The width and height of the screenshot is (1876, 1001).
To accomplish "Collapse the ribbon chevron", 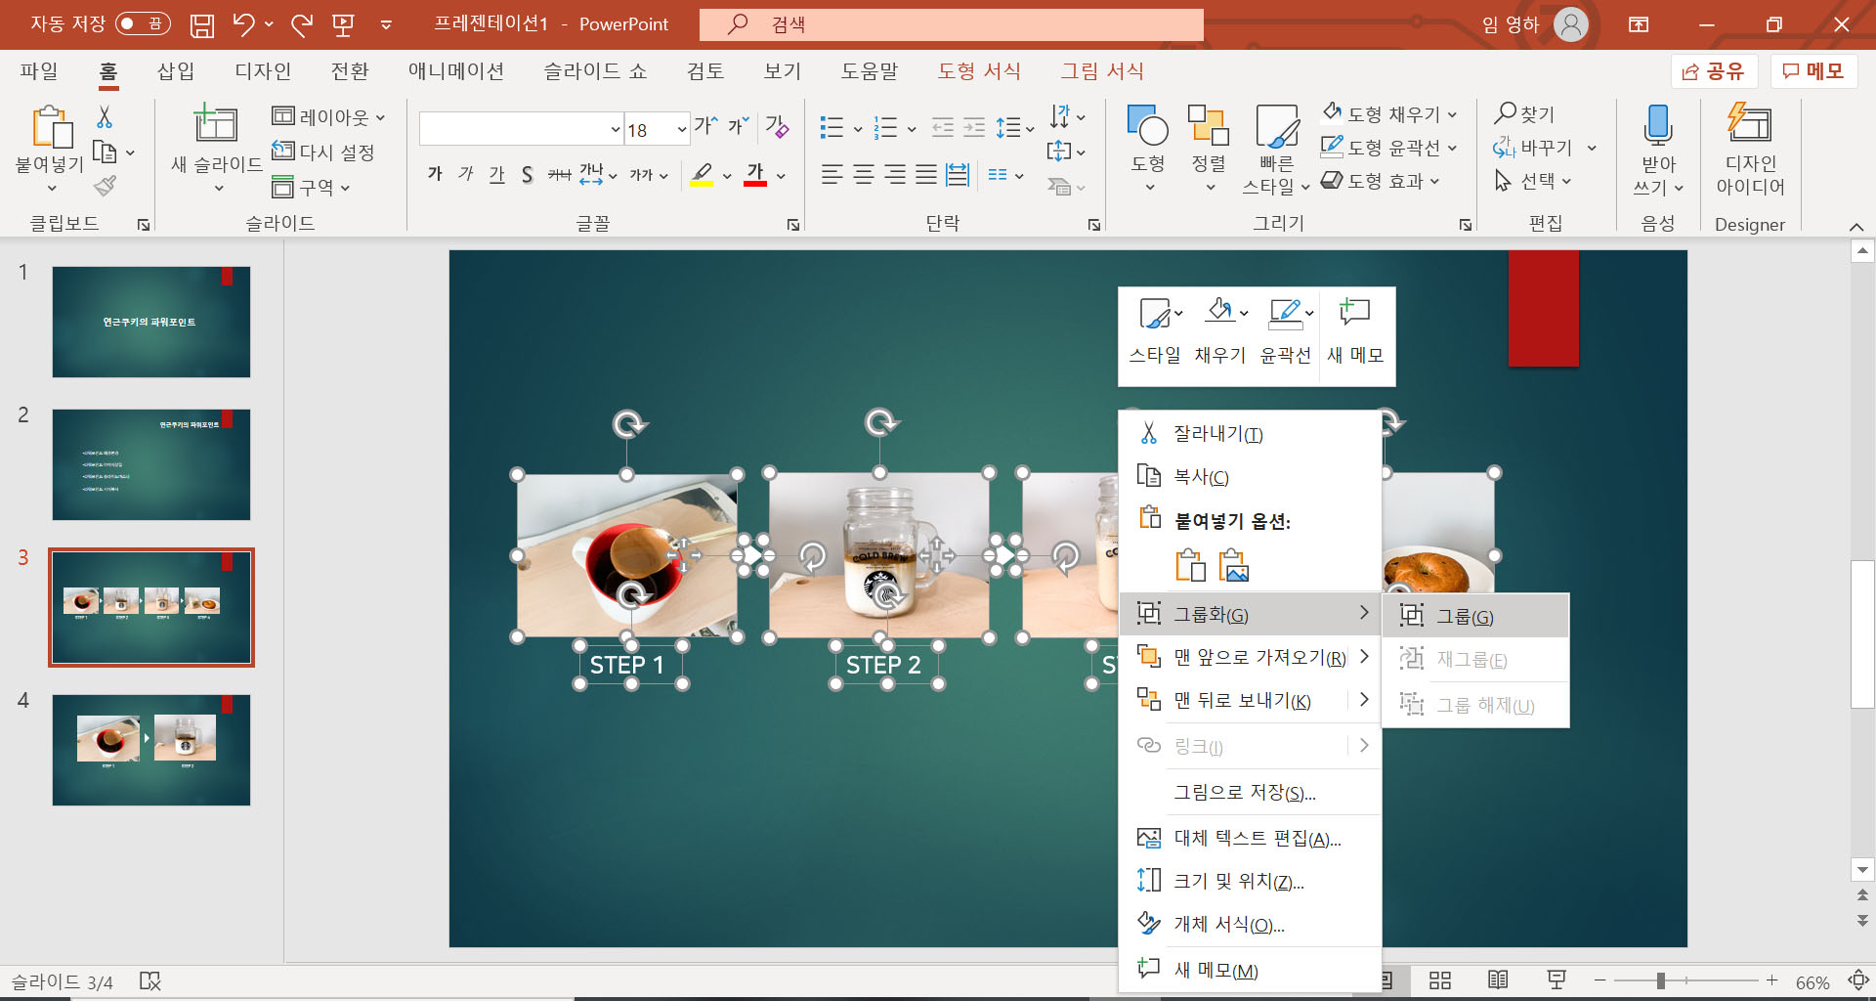I will pyautogui.click(x=1856, y=226).
